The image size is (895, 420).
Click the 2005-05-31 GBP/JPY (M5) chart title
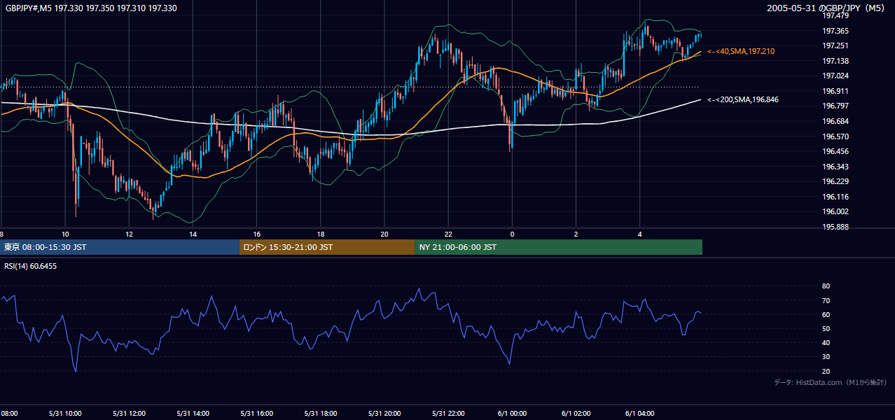click(826, 8)
